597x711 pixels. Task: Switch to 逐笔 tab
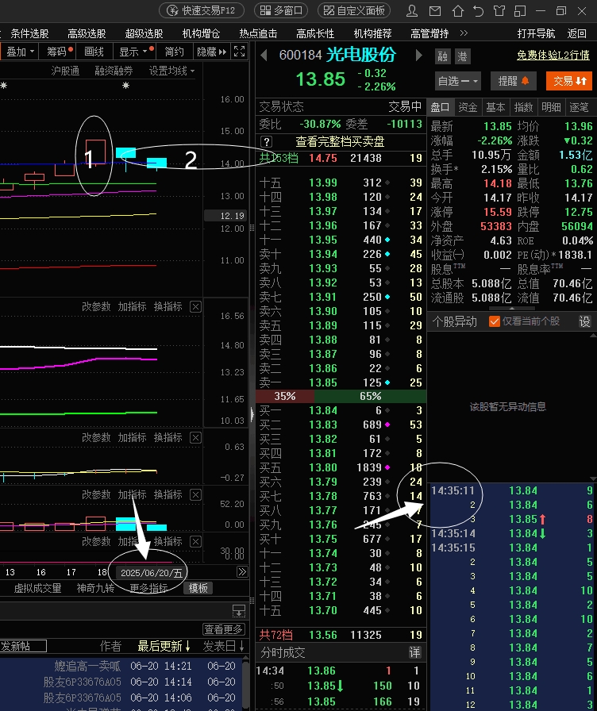point(580,107)
